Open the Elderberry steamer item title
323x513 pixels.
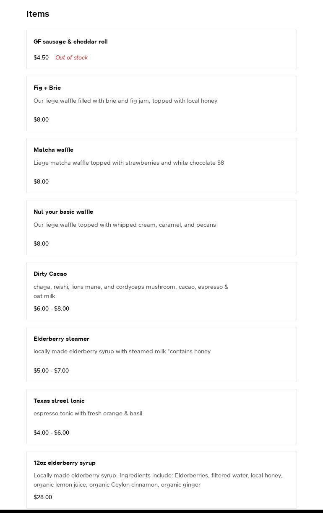[61, 339]
